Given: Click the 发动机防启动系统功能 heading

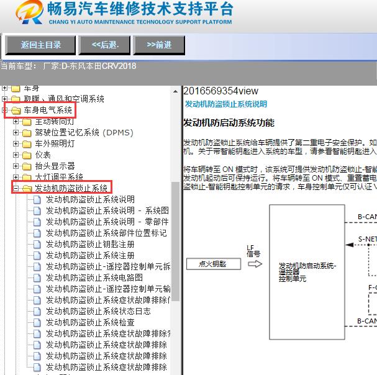Looking at the screenshot, I should pos(229,123).
